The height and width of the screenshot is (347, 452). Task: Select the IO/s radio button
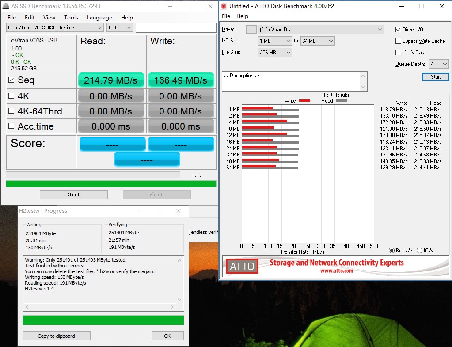419,250
